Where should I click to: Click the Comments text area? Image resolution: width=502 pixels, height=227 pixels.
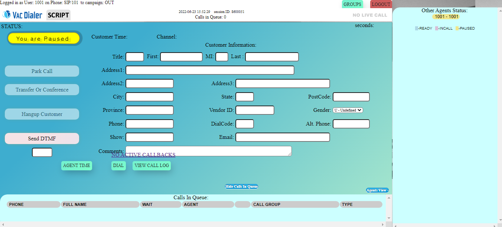[208, 151]
